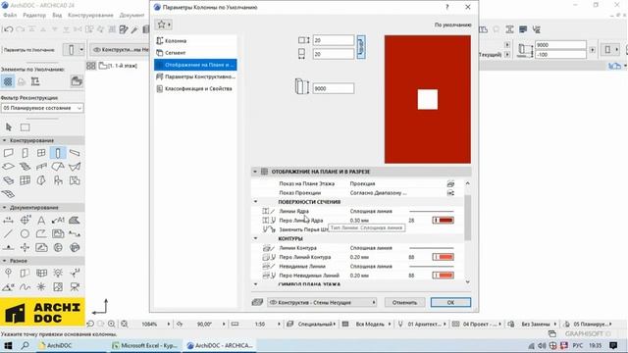The height and width of the screenshot is (353, 628).
Task: Select the Stair tool
Action: (25, 167)
